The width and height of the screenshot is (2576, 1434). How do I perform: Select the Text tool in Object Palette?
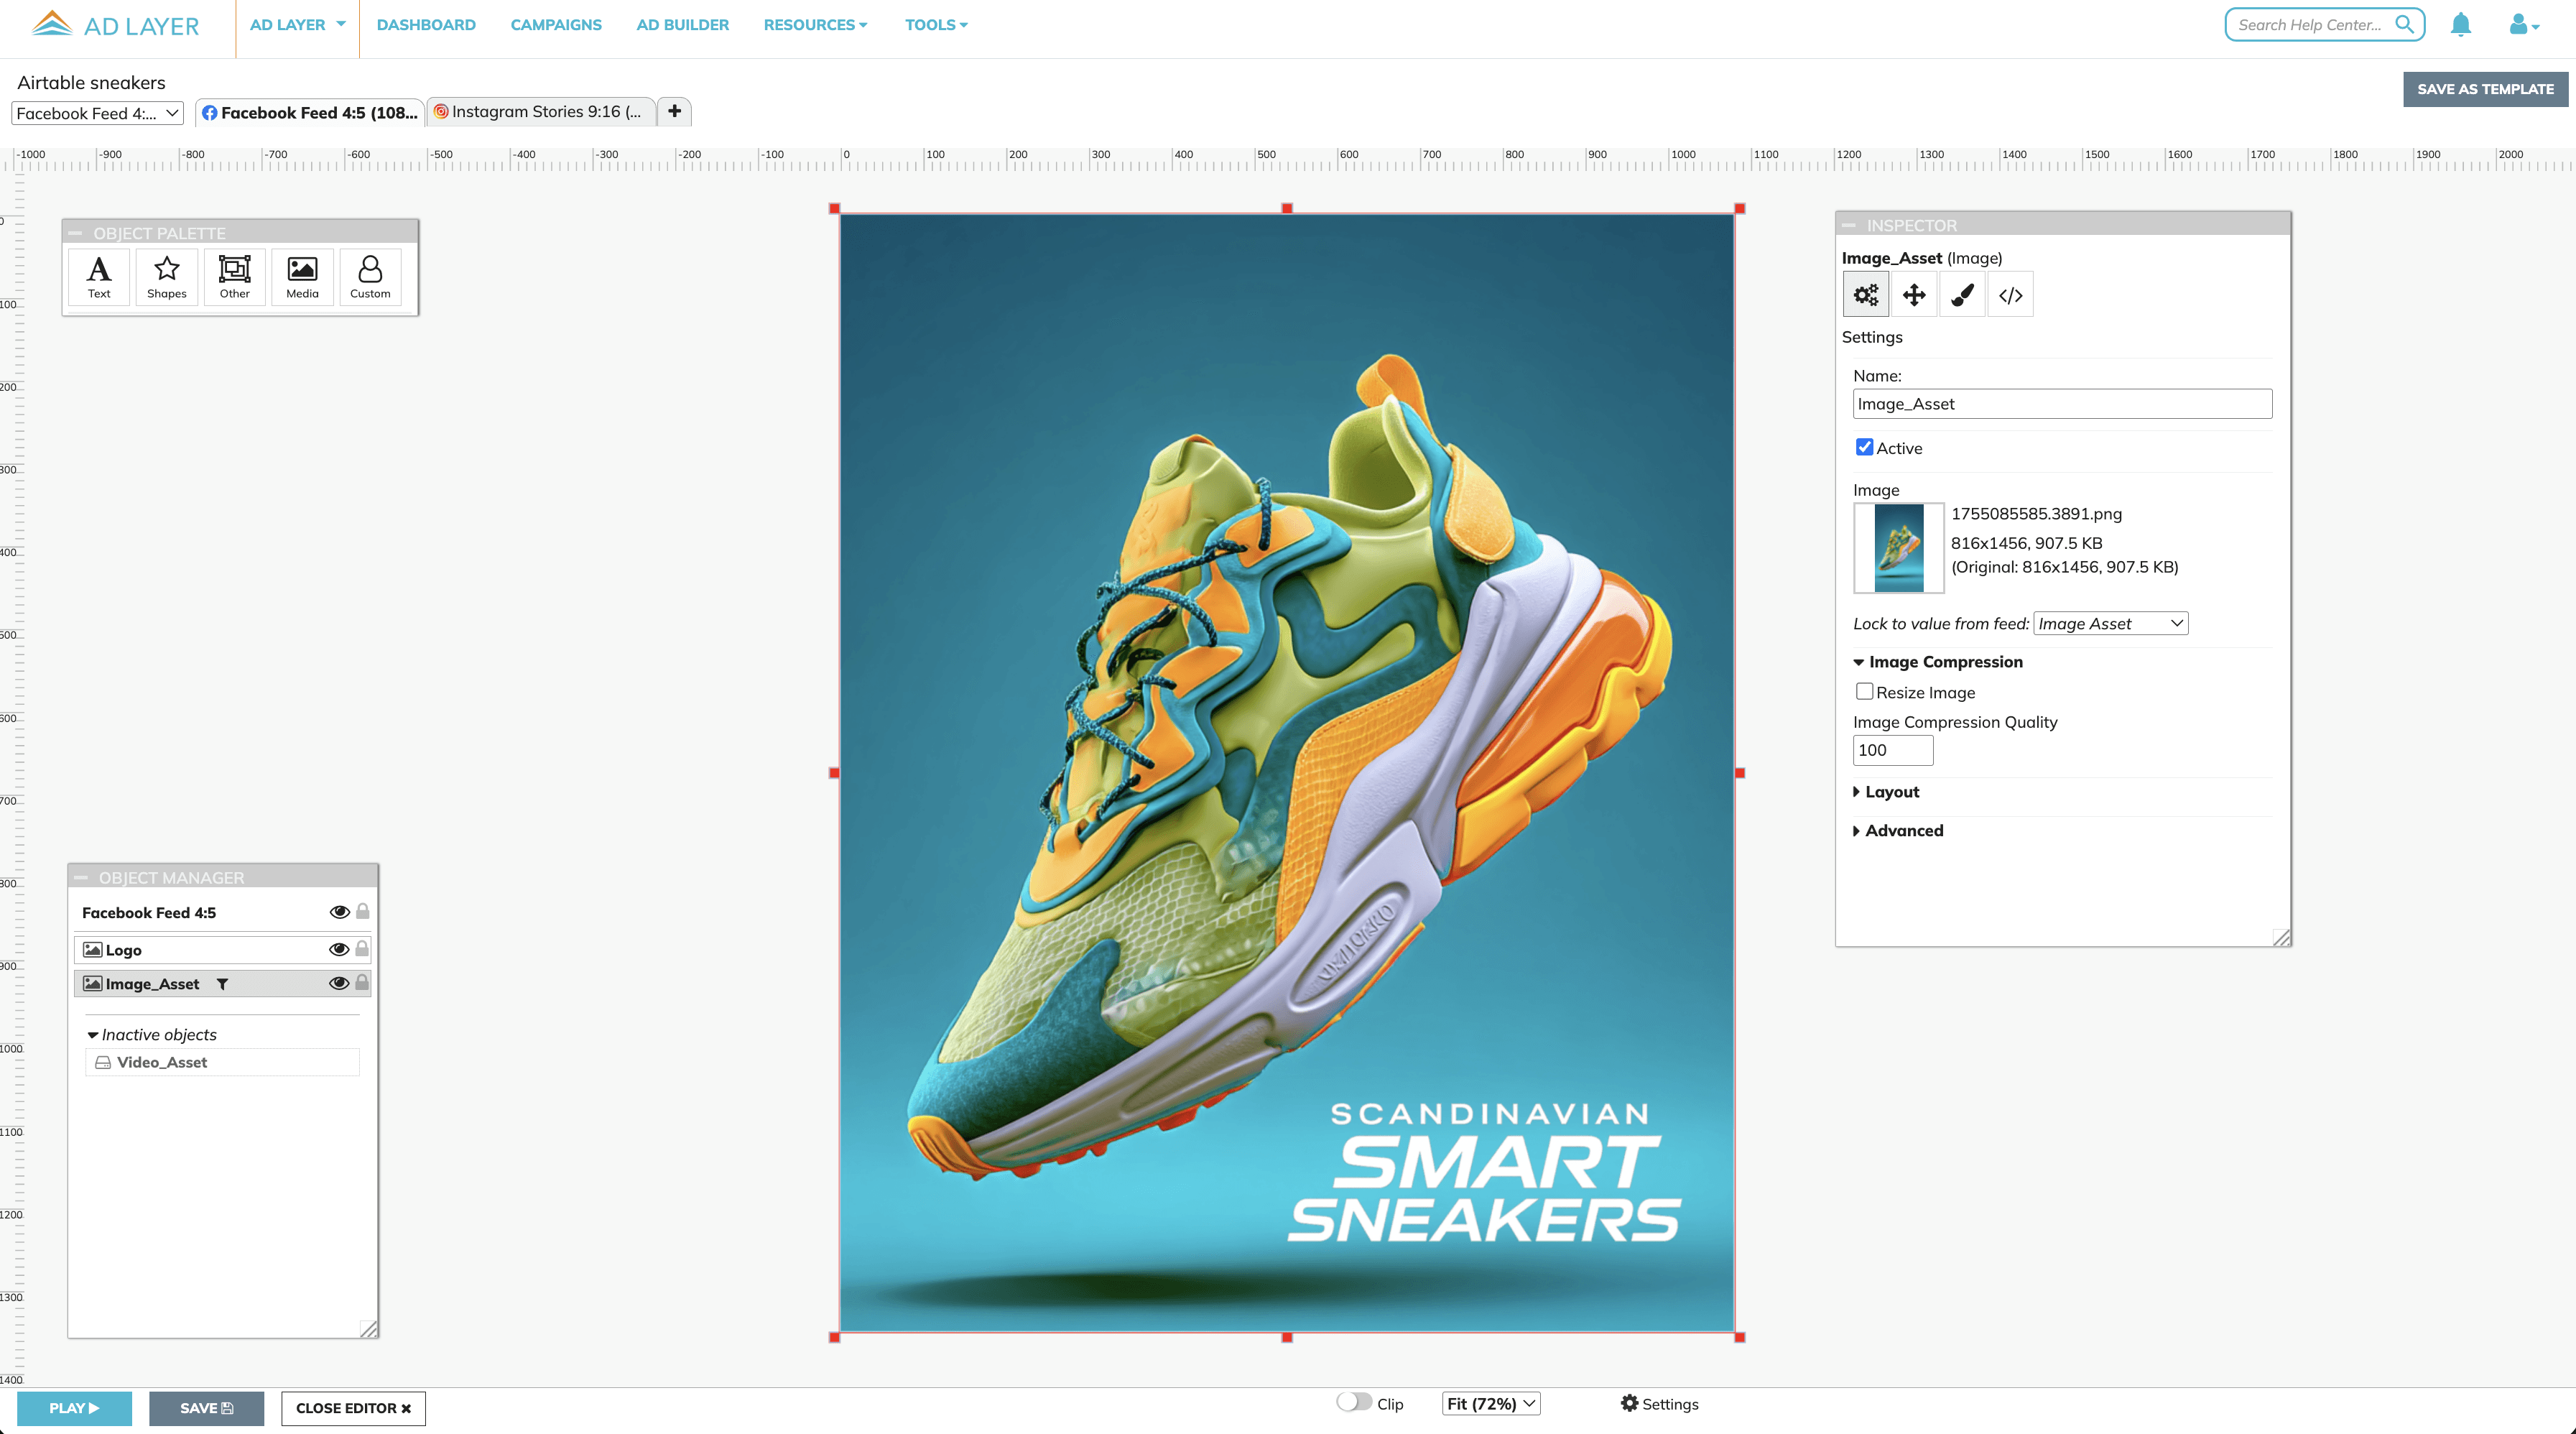coord(99,277)
